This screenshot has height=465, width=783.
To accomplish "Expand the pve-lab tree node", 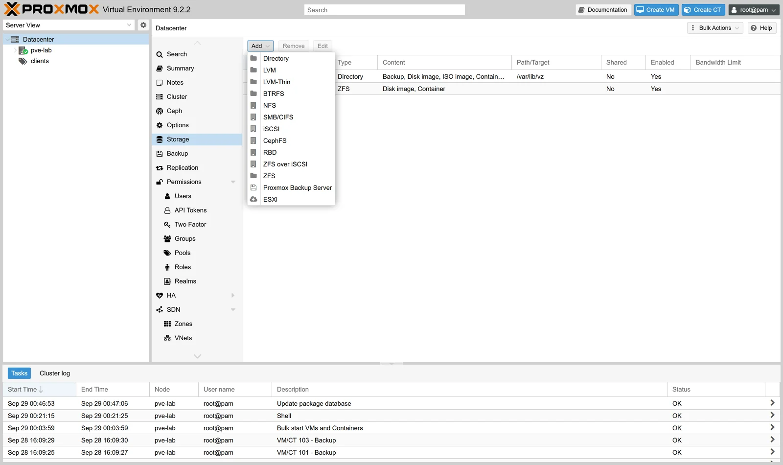I will (x=15, y=50).
